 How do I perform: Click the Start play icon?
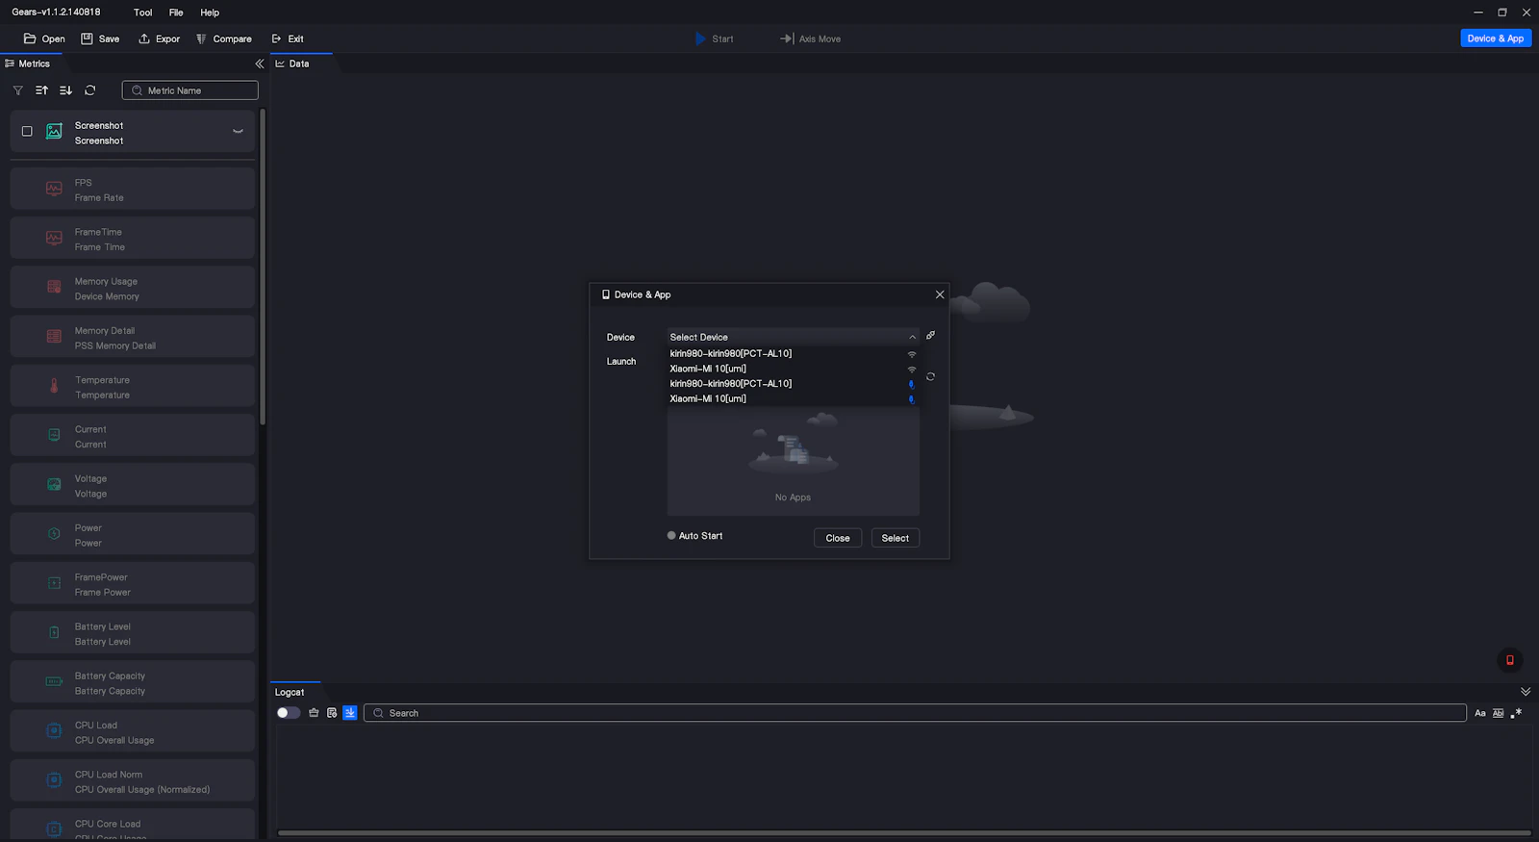click(700, 38)
